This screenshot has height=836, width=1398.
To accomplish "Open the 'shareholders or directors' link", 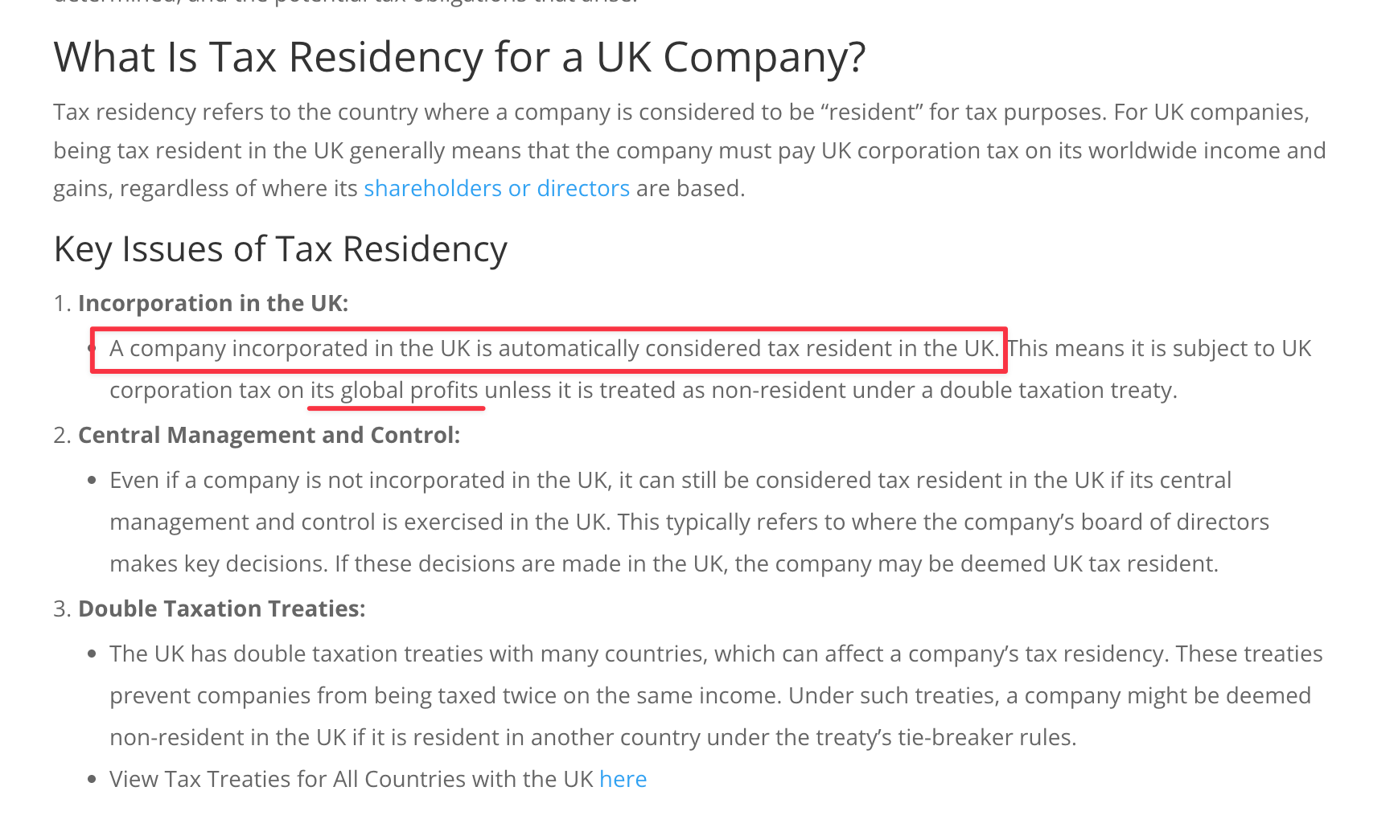I will pos(496,188).
